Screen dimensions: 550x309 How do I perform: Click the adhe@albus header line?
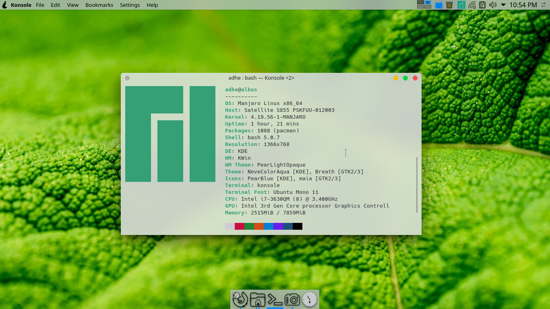coord(241,89)
